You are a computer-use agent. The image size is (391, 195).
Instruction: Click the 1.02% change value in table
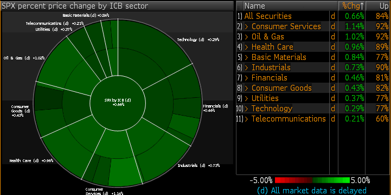[354, 37]
